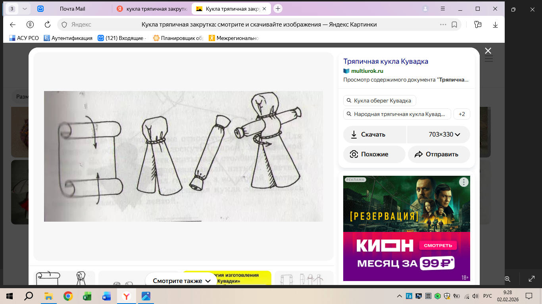Open the multiurok.ru source link
The height and width of the screenshot is (304, 542).
(x=367, y=71)
